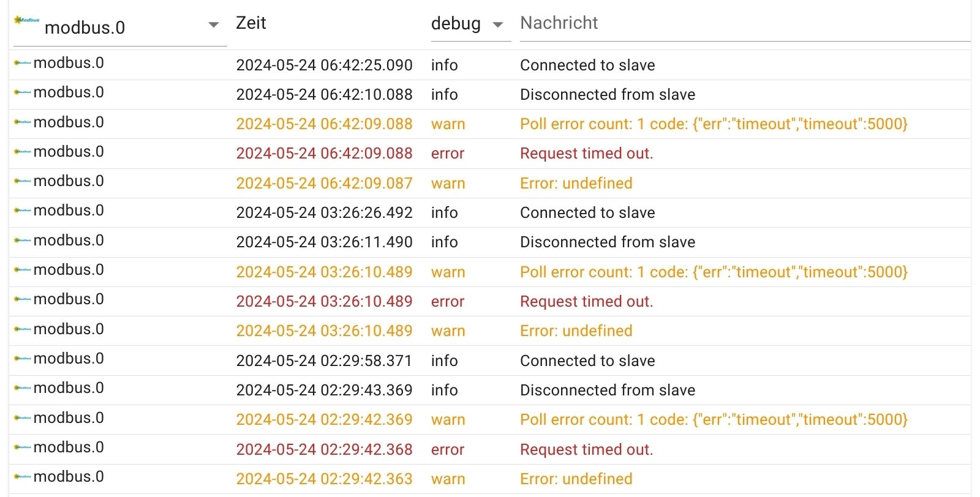Click modbus icon on 02:29:58.371 row
This screenshot has width=980, height=497.
click(x=23, y=359)
